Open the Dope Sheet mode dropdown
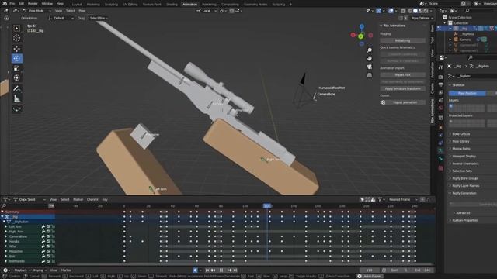 pyautogui.click(x=30, y=200)
